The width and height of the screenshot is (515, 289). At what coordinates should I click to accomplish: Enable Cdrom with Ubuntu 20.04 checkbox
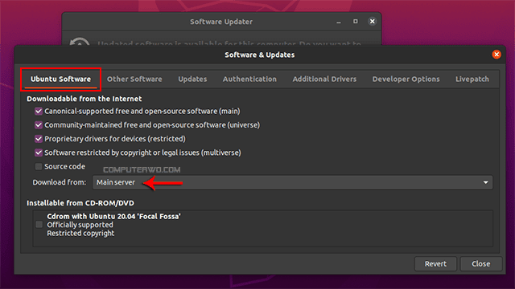pos(39,225)
